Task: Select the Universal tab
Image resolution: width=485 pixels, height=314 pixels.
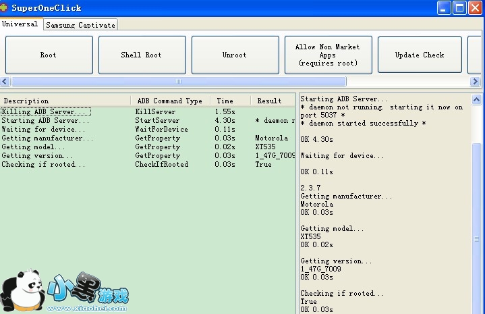Action: coord(20,24)
